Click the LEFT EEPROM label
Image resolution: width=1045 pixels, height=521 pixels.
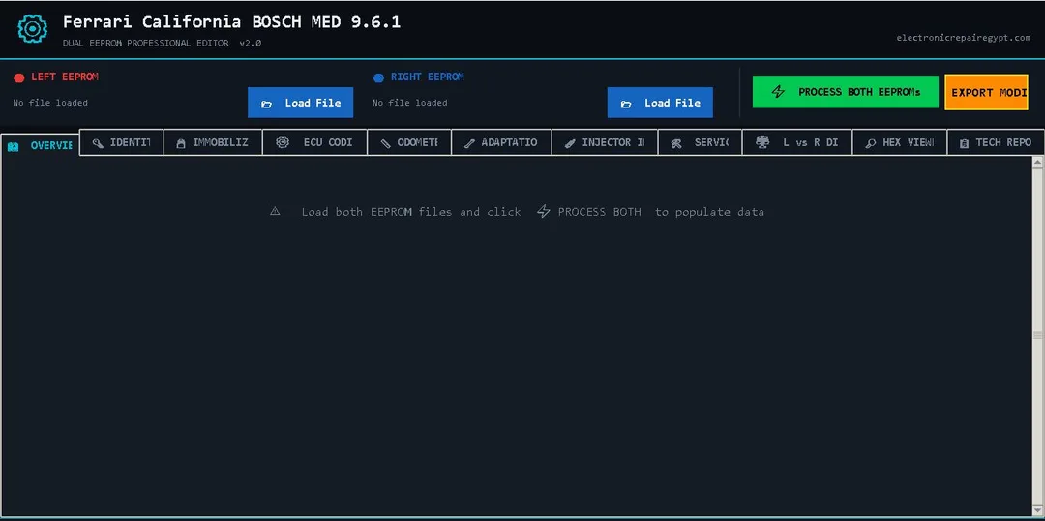pos(65,77)
